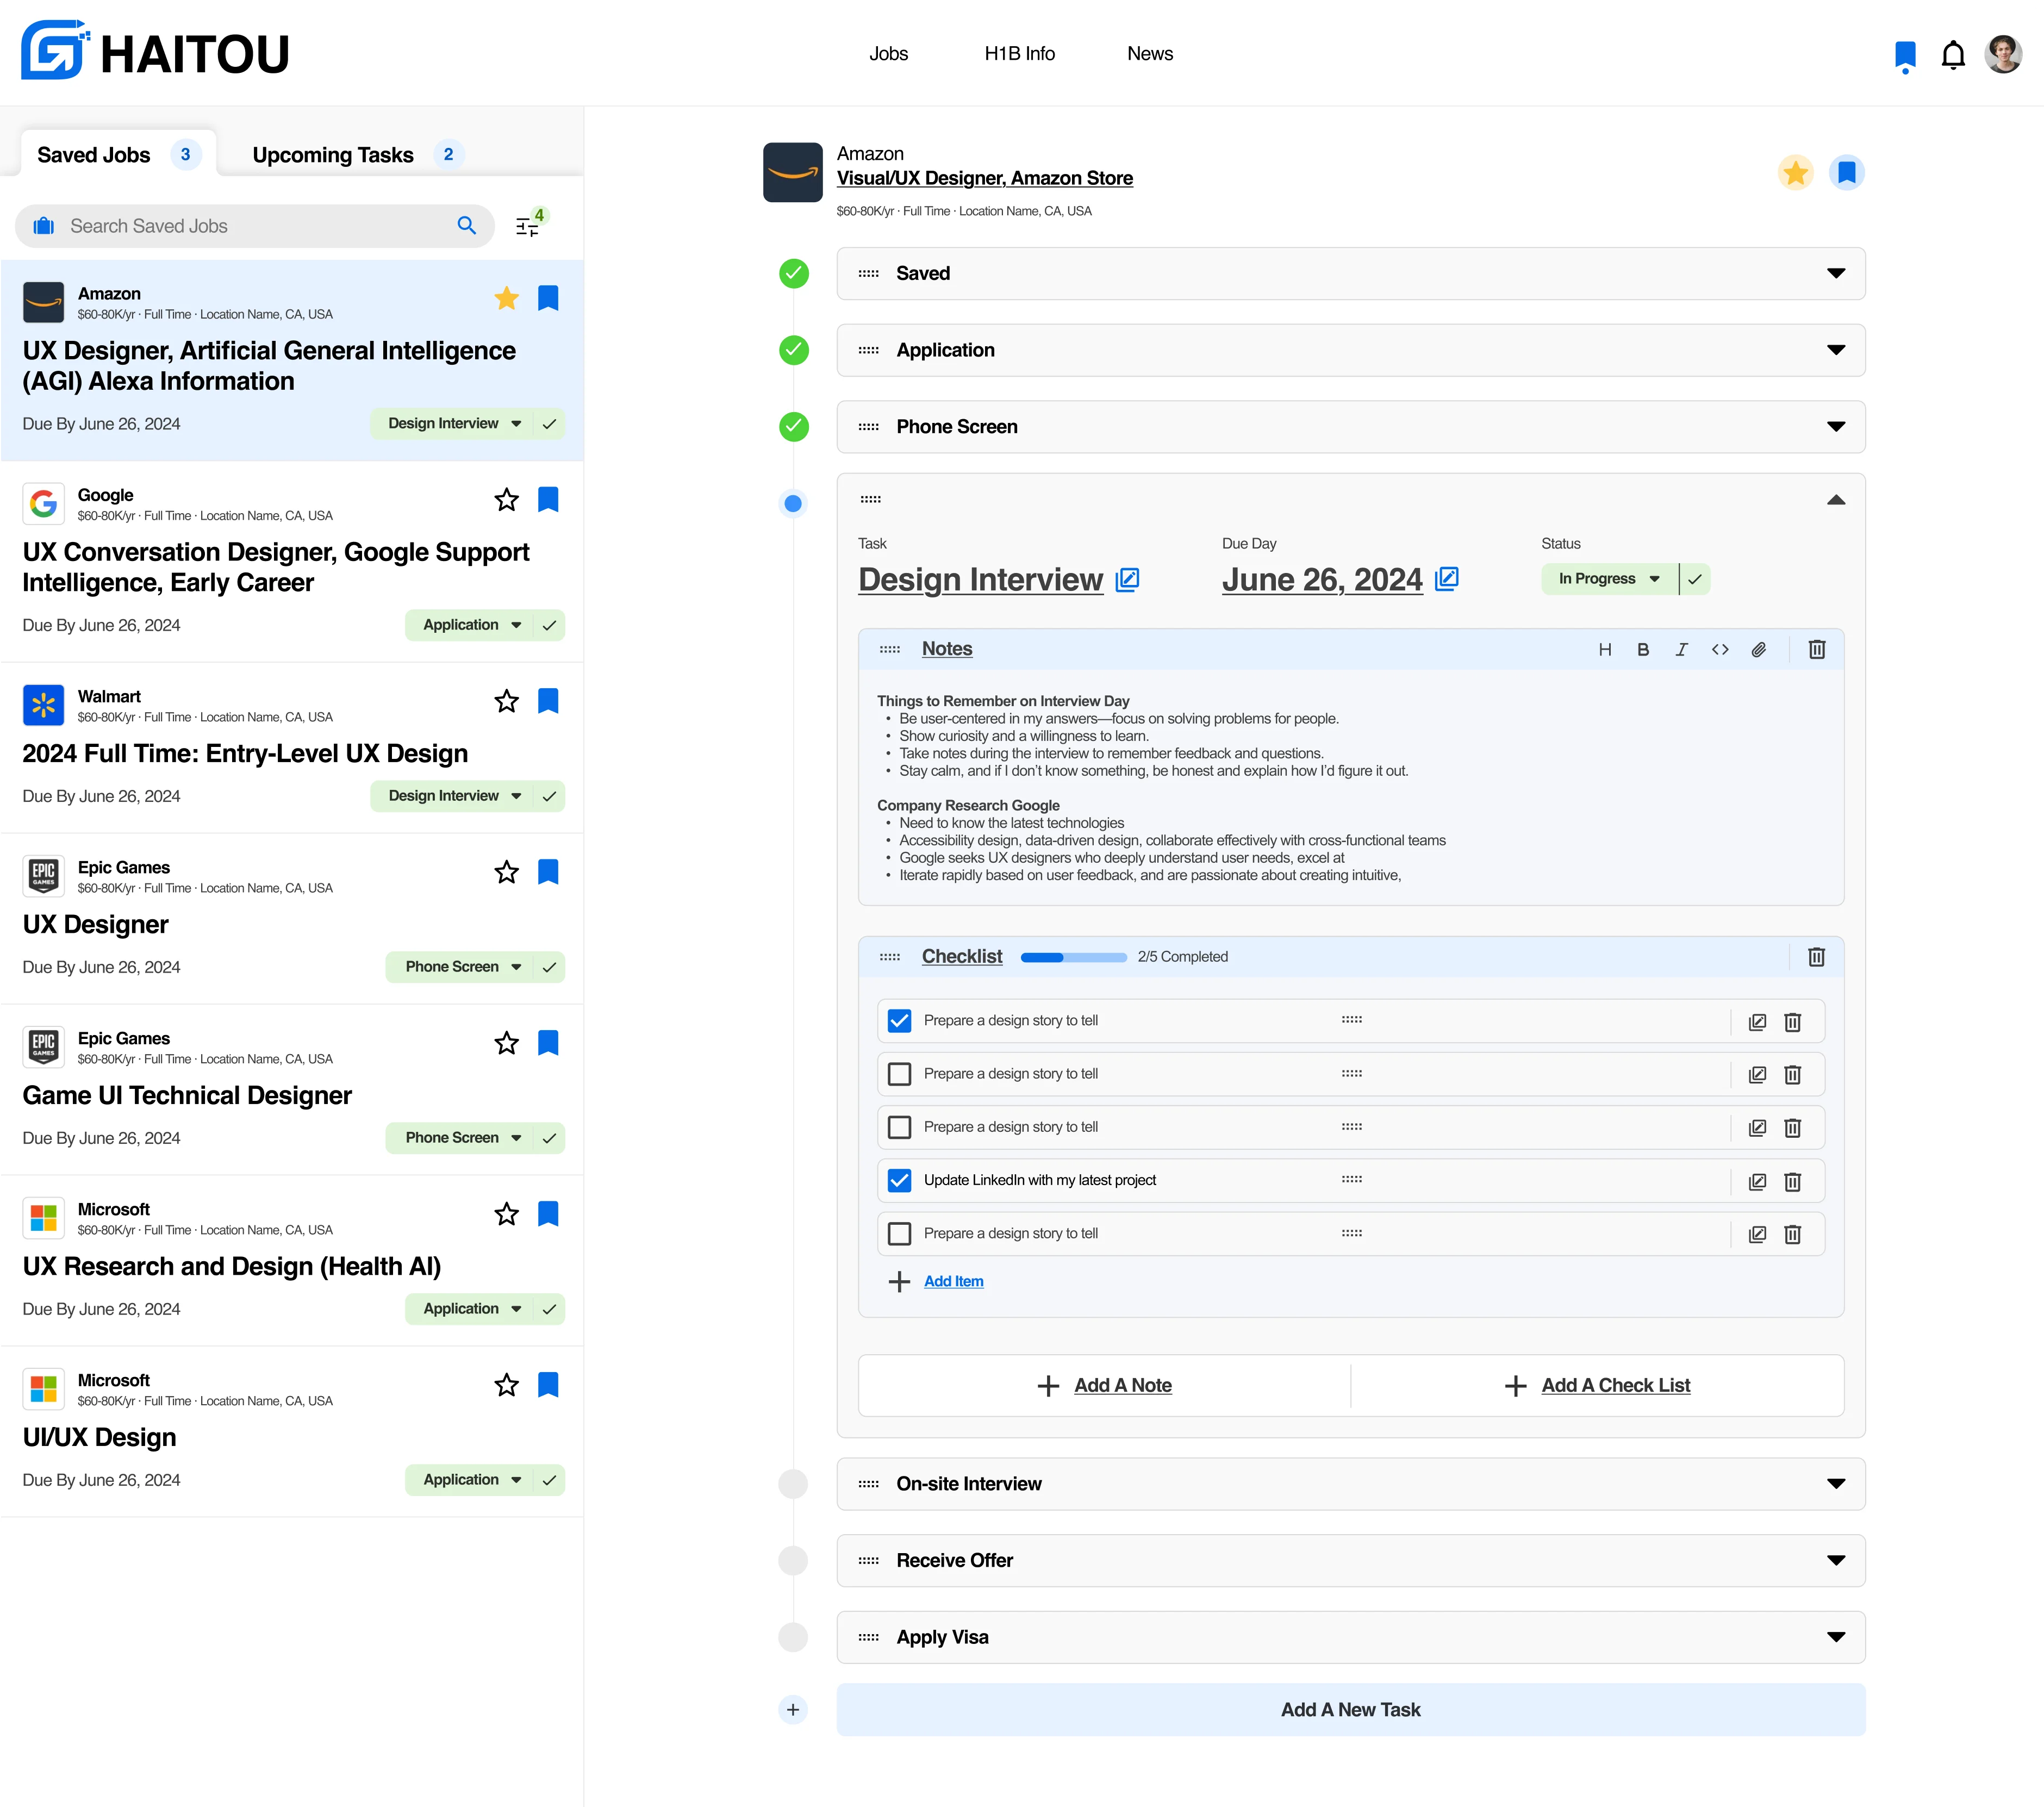Screen dimensions: 2044x1807
Task: Open the In Progress status dropdown
Action: (x=1609, y=579)
